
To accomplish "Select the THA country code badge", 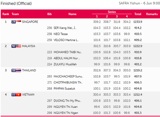I will 14,70.
